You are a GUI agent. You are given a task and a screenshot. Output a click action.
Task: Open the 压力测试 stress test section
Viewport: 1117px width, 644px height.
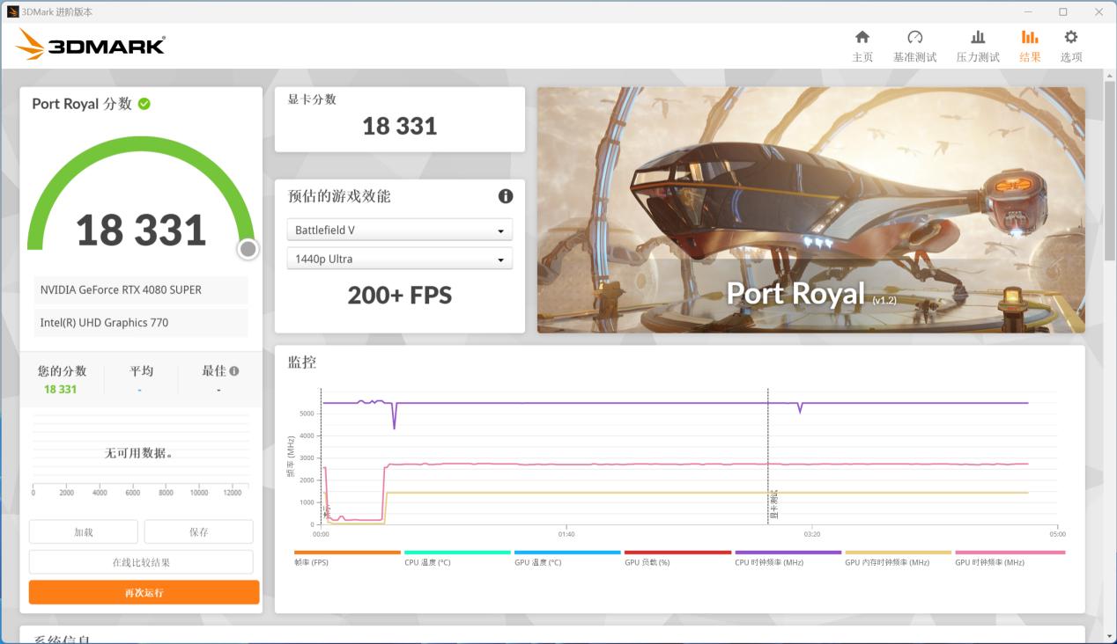tap(977, 46)
